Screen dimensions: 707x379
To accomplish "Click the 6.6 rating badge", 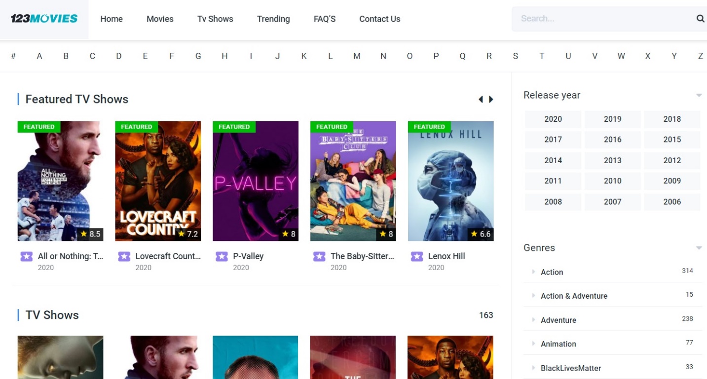I will click(x=481, y=234).
